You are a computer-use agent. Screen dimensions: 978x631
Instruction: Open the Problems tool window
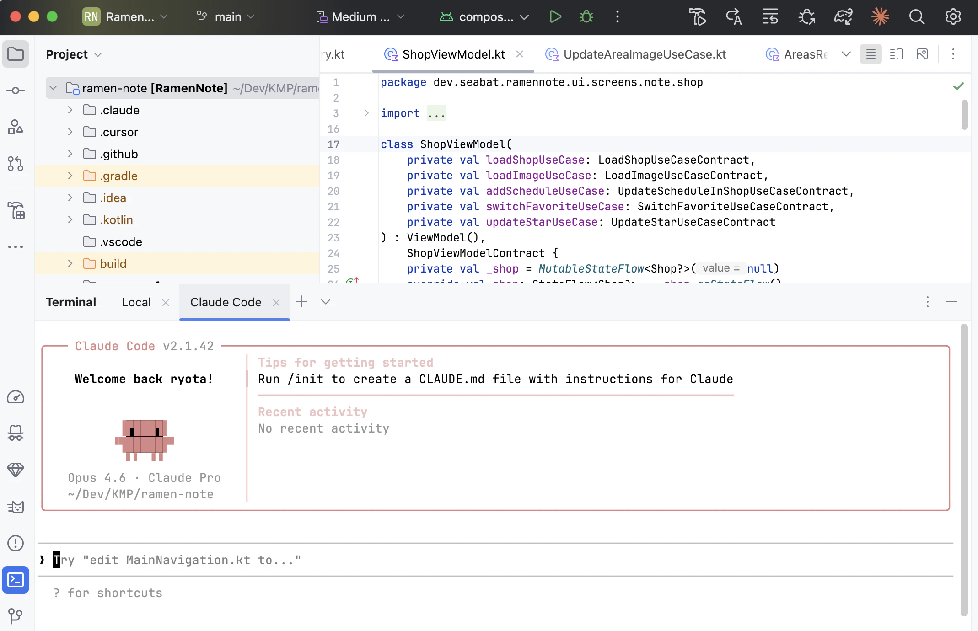[16, 543]
